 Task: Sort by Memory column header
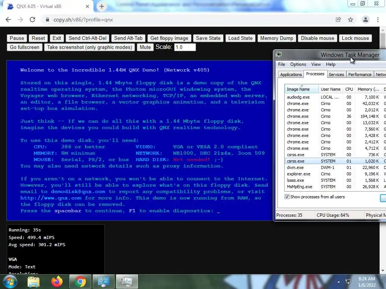pyautogui.click(x=369, y=89)
